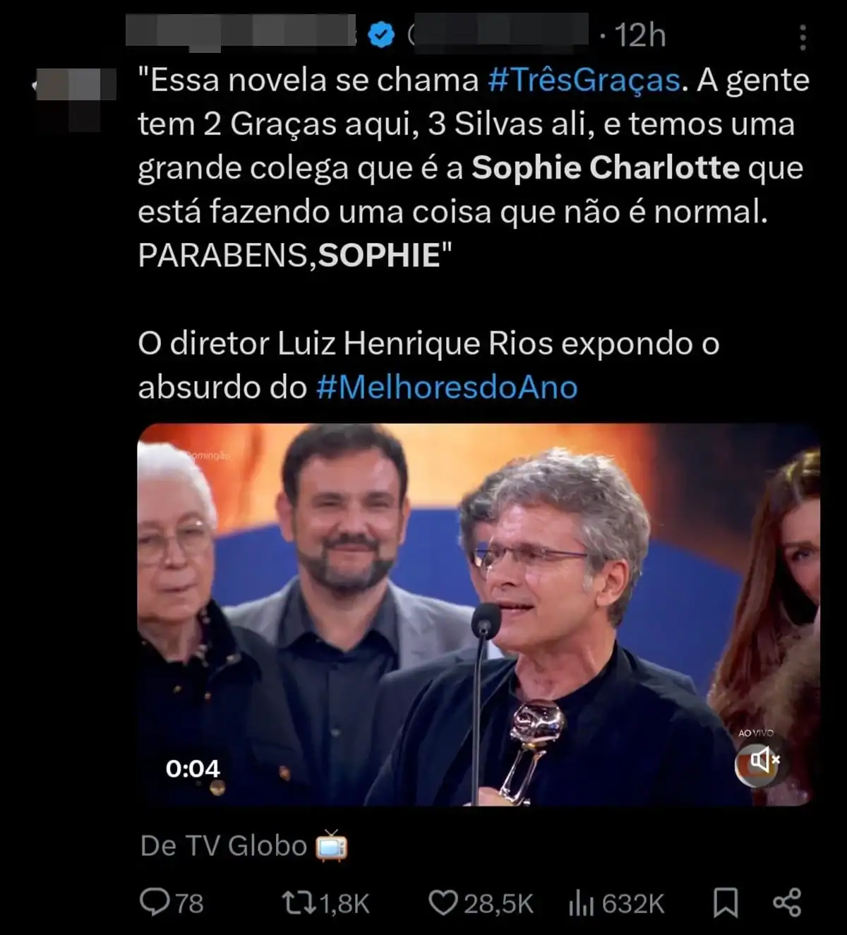
Task: Open the #MelhoresdoAno hashtag
Action: [x=447, y=387]
